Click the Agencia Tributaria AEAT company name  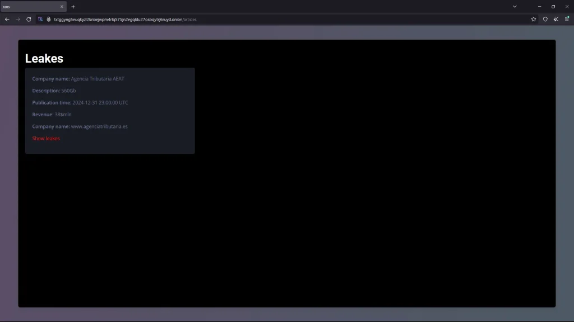pyautogui.click(x=98, y=79)
